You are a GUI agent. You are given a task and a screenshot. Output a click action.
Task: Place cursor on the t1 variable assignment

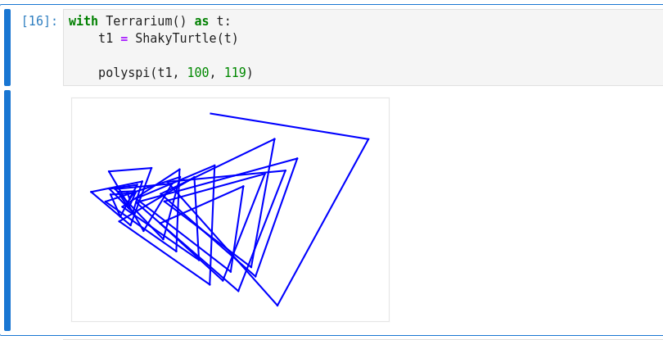[x=106, y=39]
